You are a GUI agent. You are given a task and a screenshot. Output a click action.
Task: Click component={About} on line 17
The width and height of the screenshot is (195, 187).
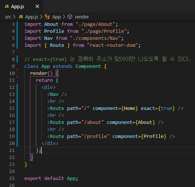tap(131, 122)
